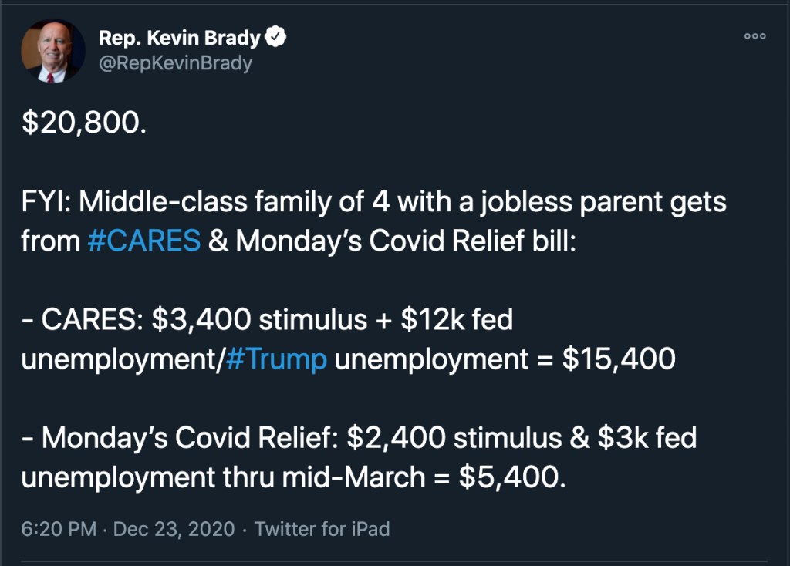The width and height of the screenshot is (790, 566).
Task: Click the "Monday's Covid Relief bill:" phrase
Action: pos(406,241)
